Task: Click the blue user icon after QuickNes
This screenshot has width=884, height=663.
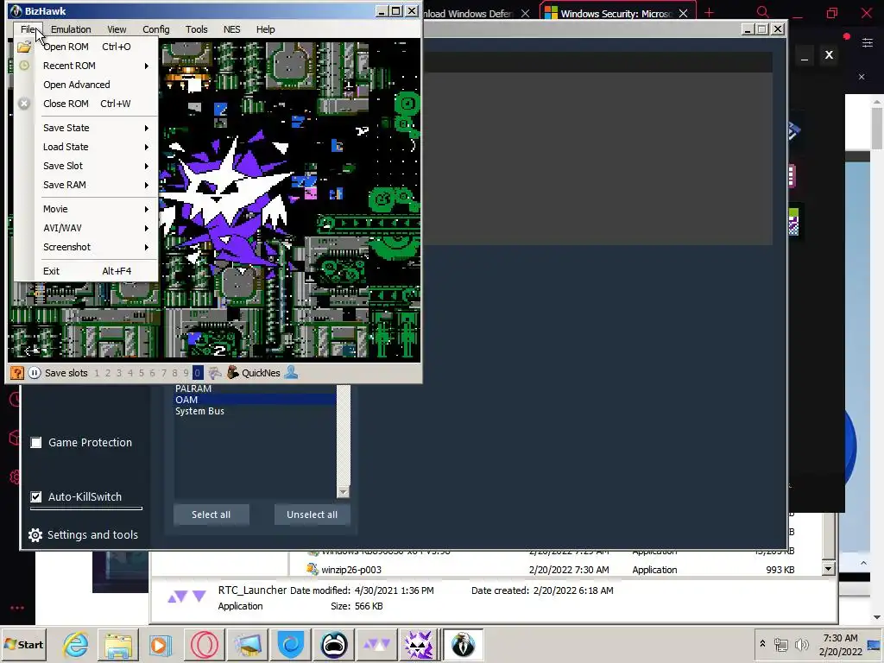Action: (x=292, y=372)
